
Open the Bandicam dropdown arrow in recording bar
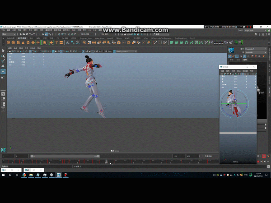tap(241, 27)
